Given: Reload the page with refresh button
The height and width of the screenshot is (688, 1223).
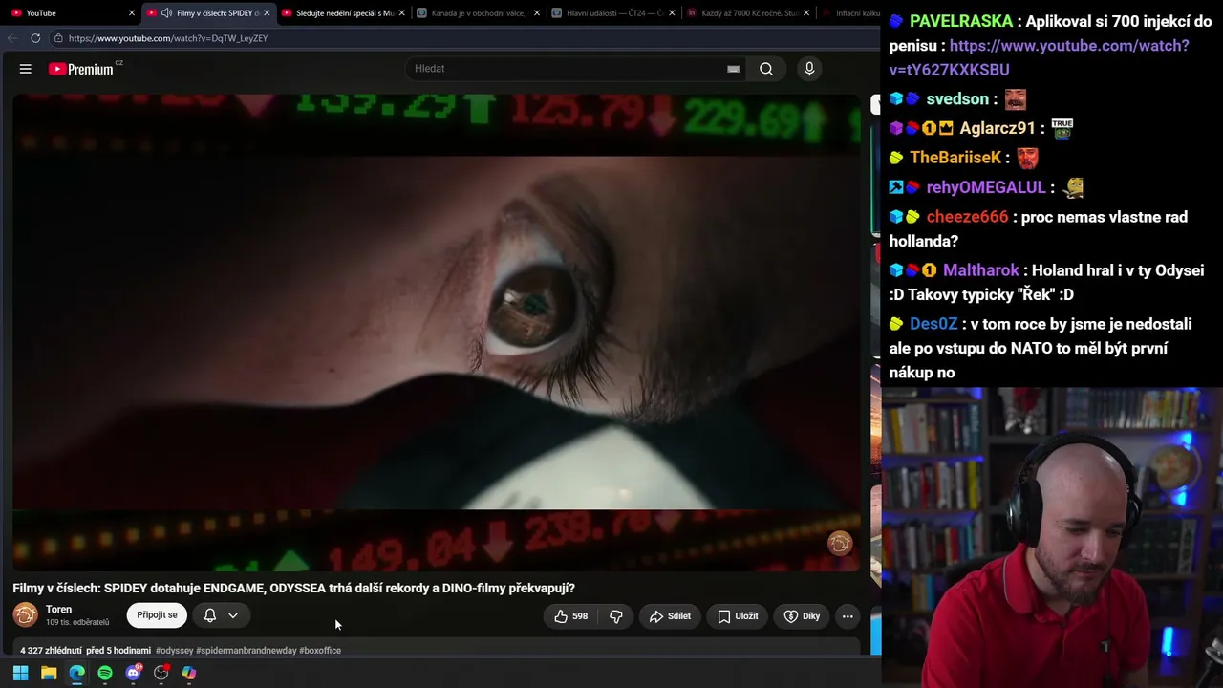Looking at the screenshot, I should [x=35, y=38].
